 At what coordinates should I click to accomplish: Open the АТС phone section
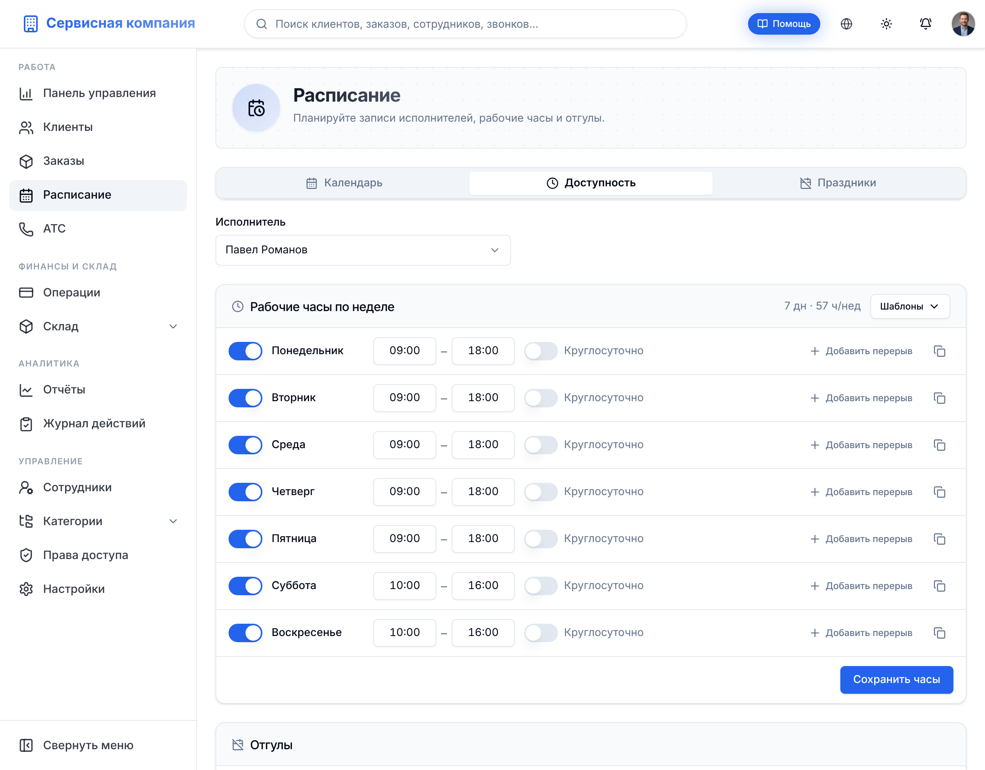click(x=98, y=229)
